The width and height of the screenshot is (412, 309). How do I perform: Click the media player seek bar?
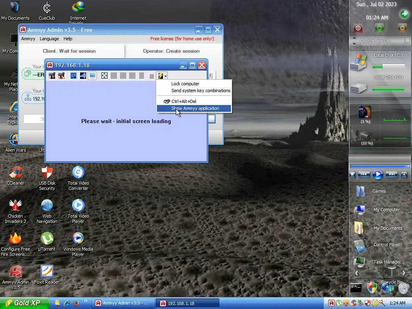(380, 166)
